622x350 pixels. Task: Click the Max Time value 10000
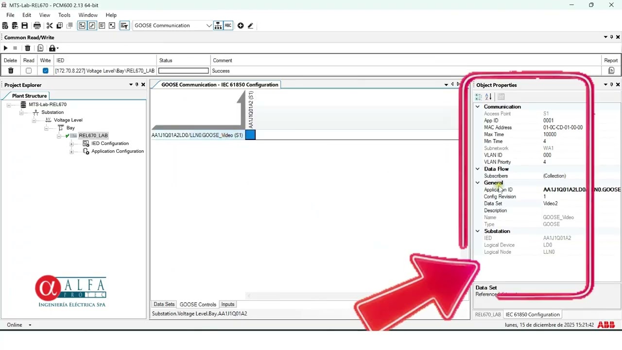pyautogui.click(x=550, y=135)
